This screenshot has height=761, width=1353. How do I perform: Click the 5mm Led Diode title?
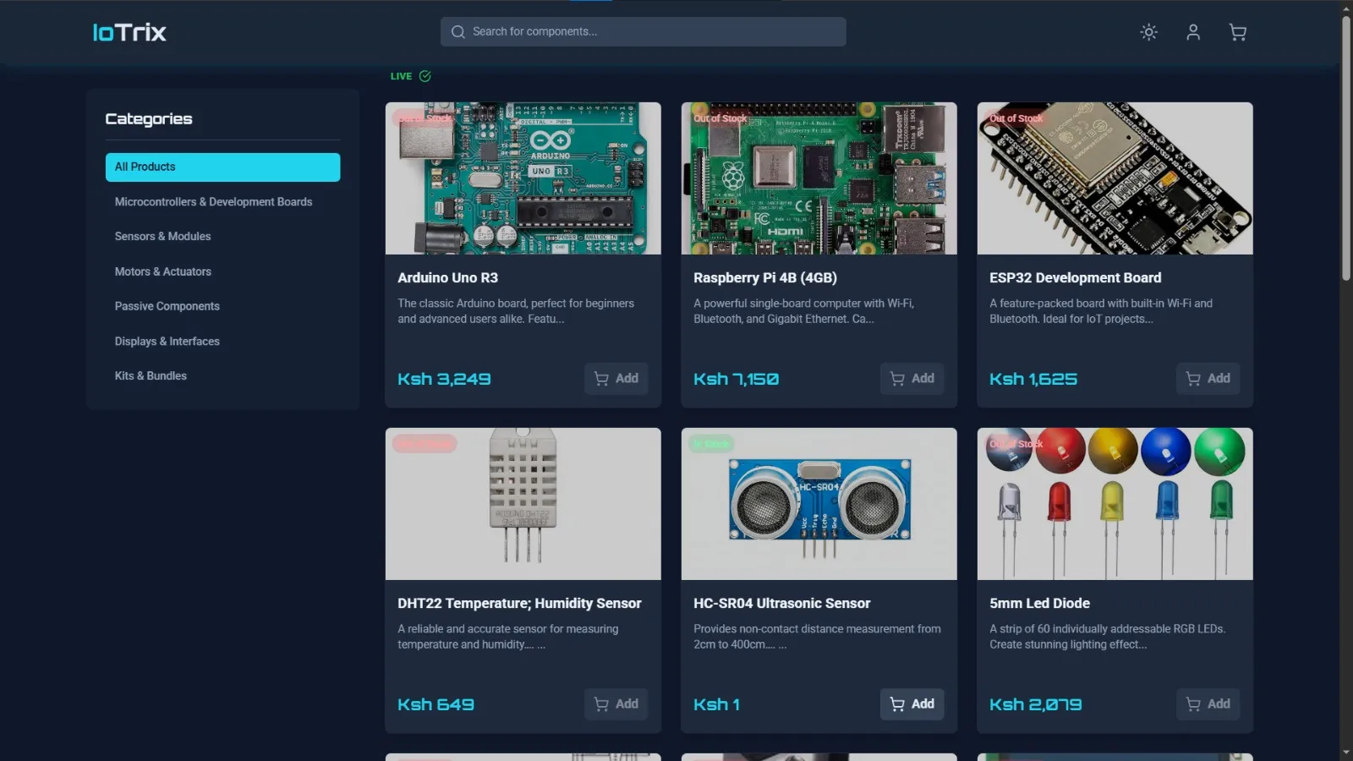point(1040,604)
